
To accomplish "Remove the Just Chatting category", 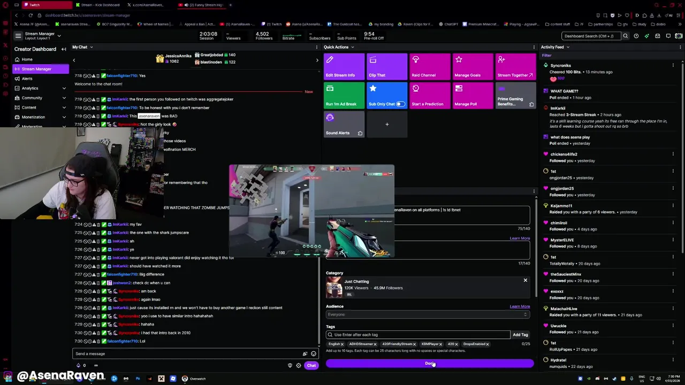I will pos(525,280).
